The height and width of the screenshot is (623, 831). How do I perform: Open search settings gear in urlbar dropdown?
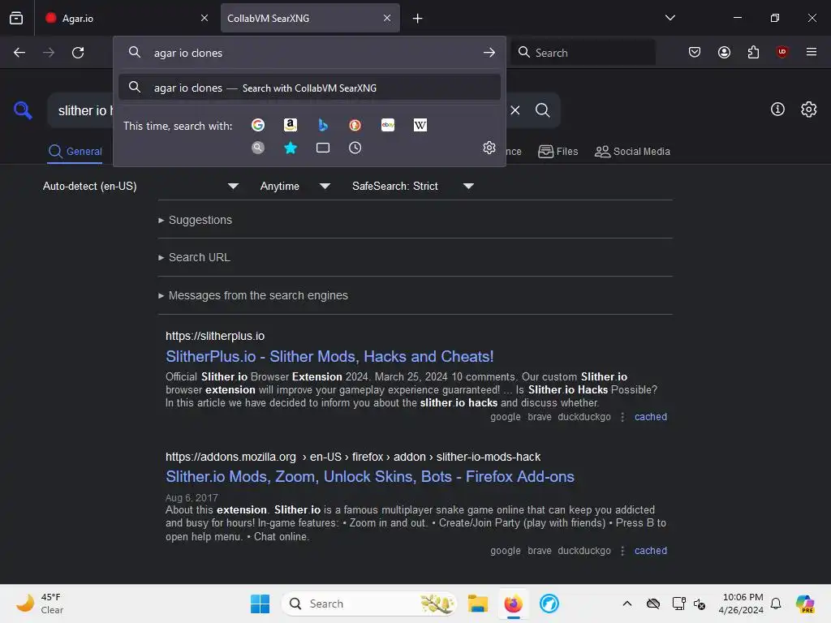(489, 148)
